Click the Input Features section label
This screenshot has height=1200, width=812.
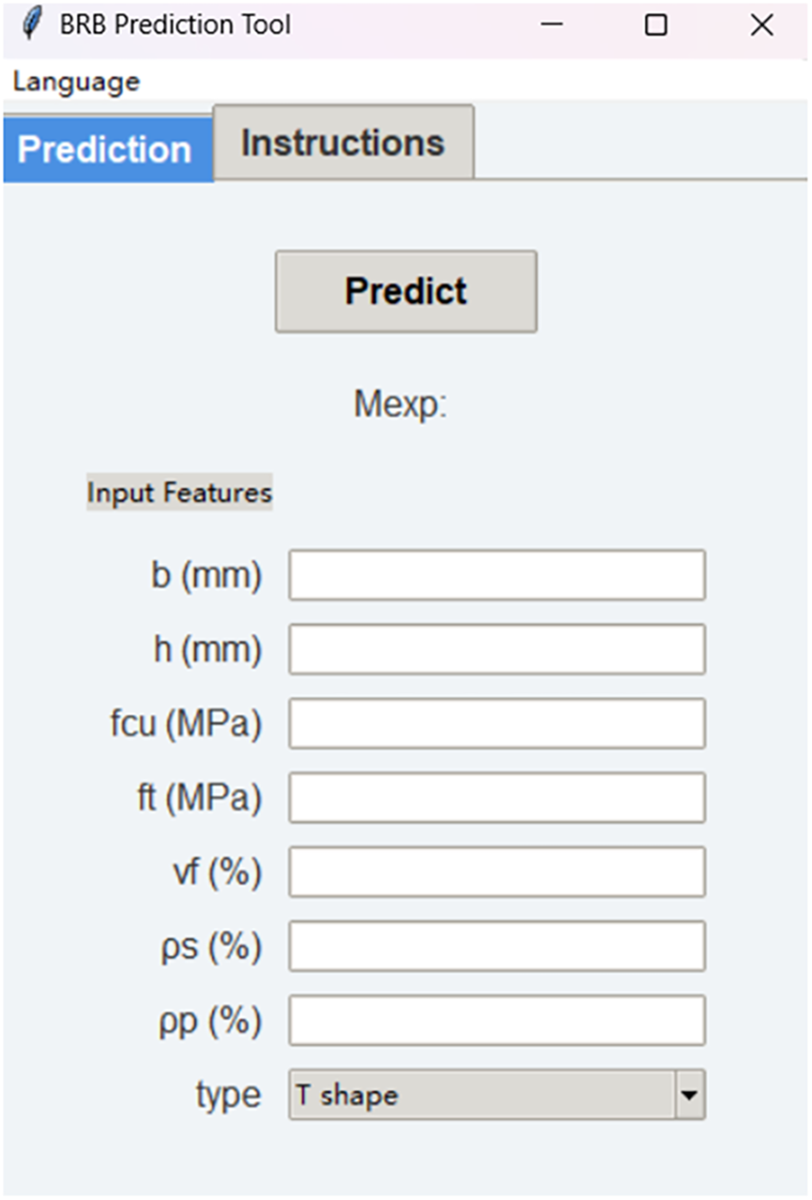point(180,493)
